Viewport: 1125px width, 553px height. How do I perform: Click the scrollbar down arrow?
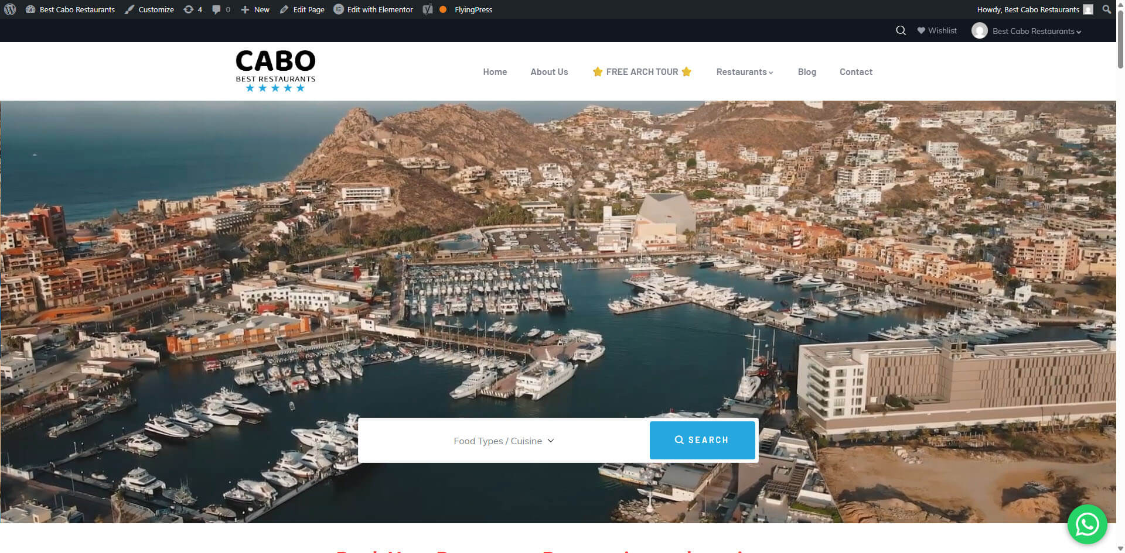tap(1120, 548)
